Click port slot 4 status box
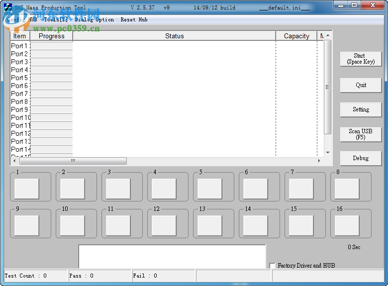Screen dimensions: 388x286 164,189
